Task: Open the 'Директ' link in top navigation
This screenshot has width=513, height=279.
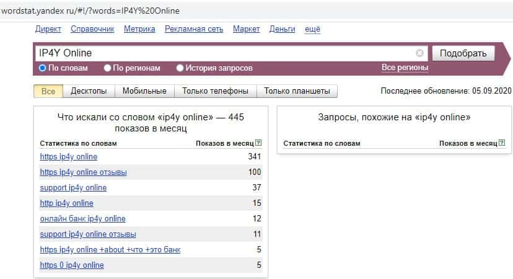Action: point(48,29)
